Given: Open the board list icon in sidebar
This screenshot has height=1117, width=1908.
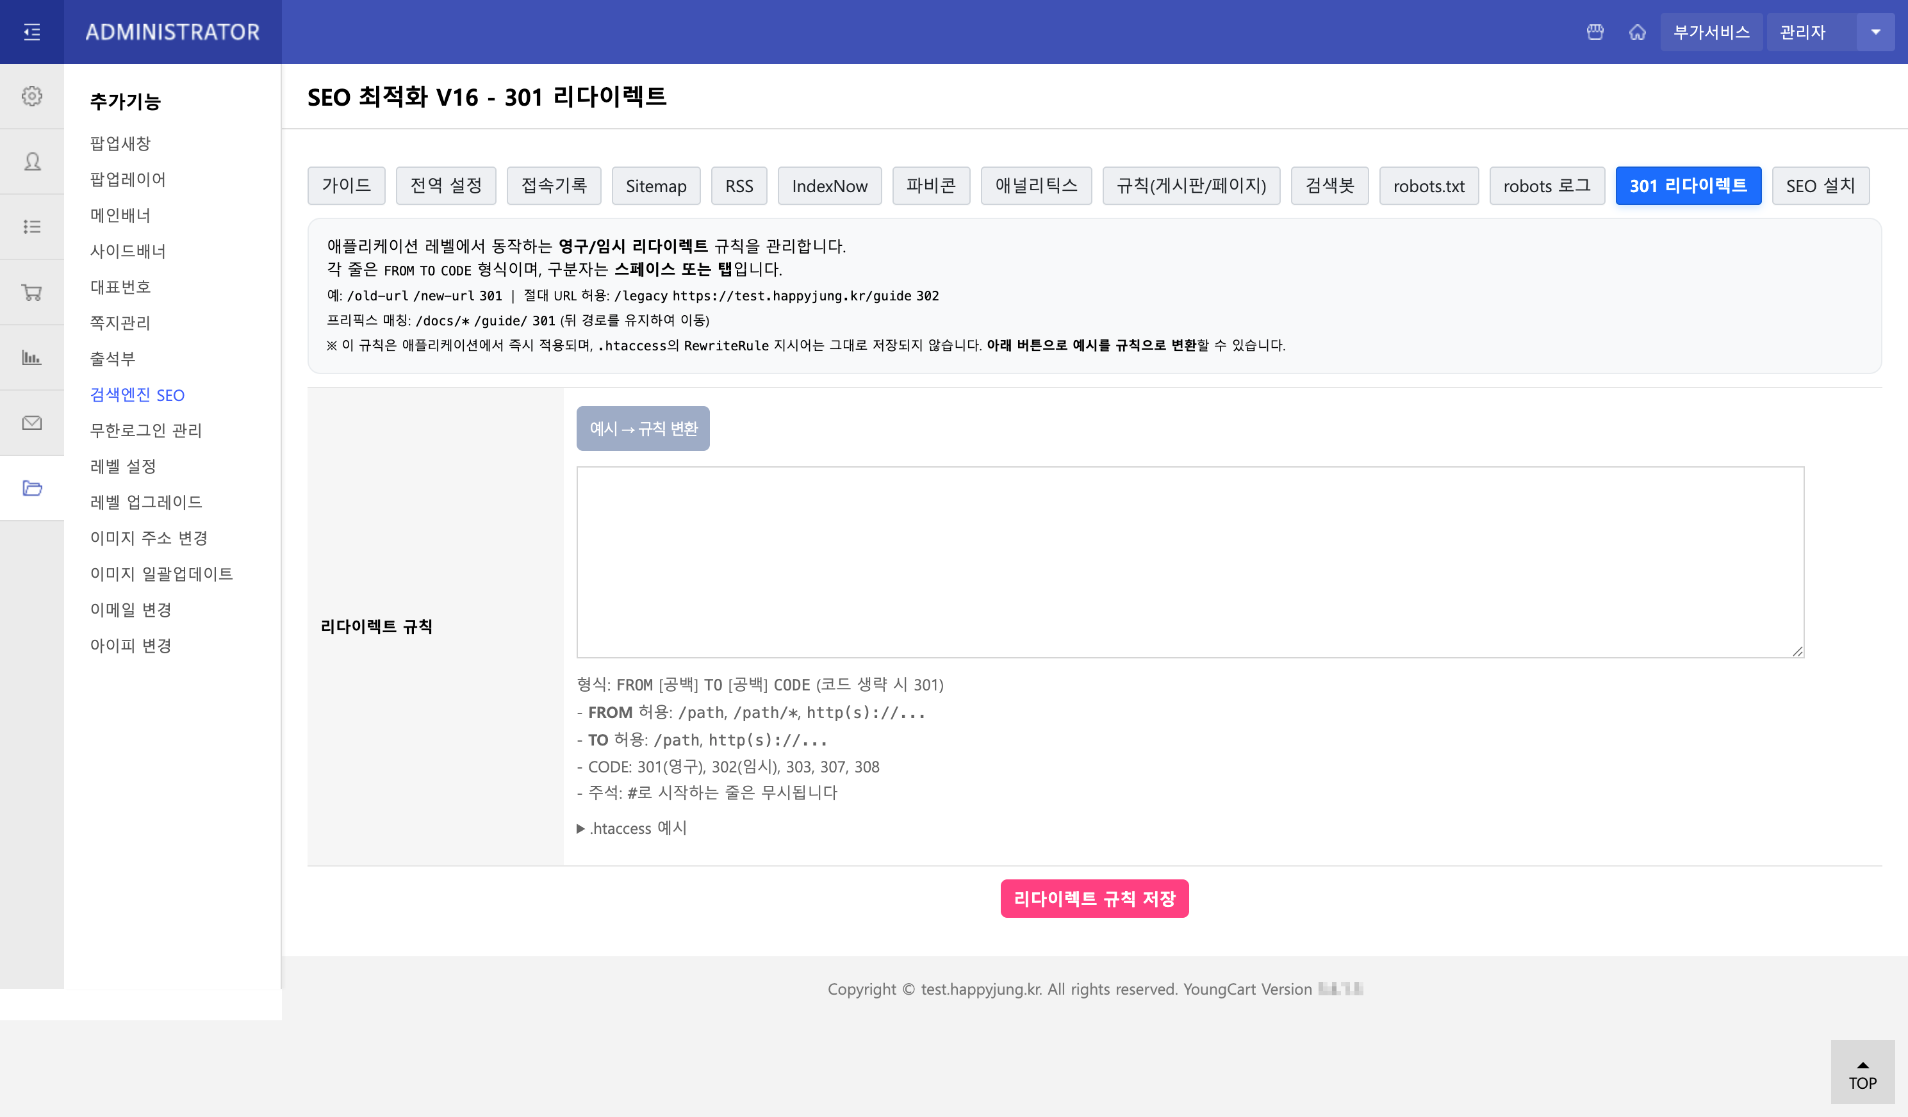Looking at the screenshot, I should tap(32, 226).
